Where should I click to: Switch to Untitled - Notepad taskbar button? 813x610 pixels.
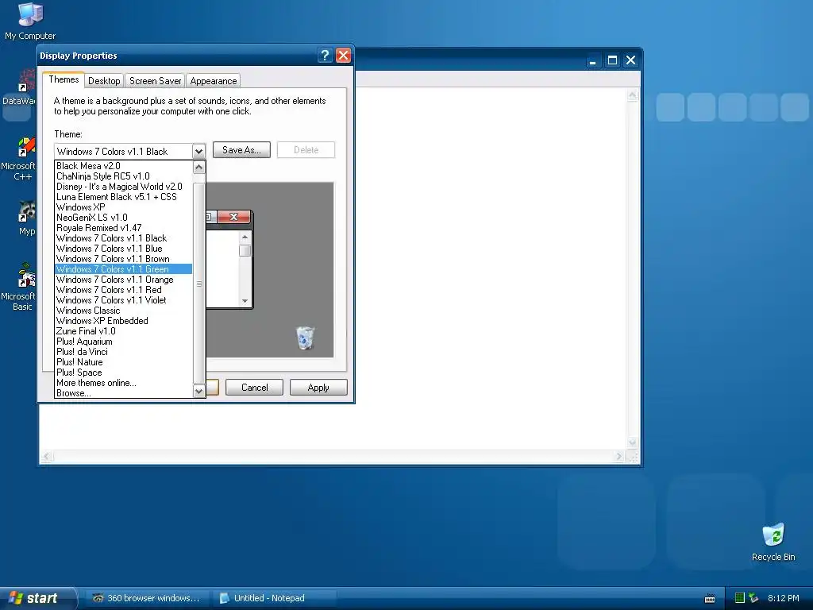click(x=274, y=598)
